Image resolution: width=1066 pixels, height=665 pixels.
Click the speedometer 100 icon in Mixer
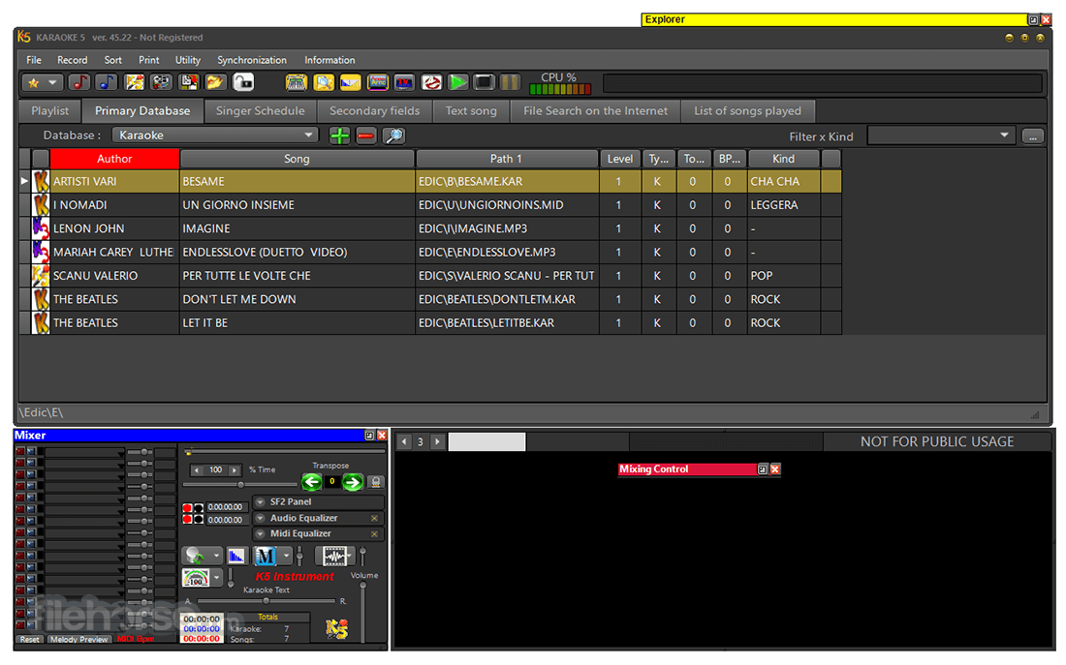196,578
